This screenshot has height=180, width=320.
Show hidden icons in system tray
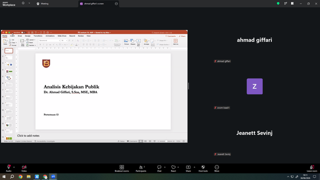point(288,176)
